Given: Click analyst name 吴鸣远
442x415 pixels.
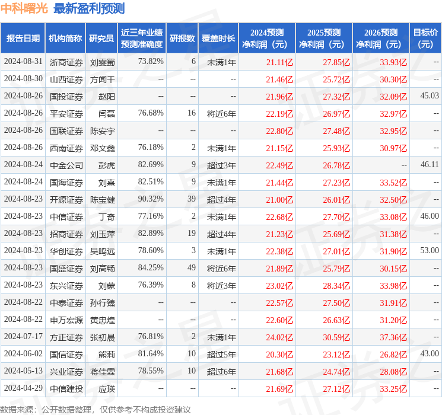Looking at the screenshot, I should (x=102, y=251).
